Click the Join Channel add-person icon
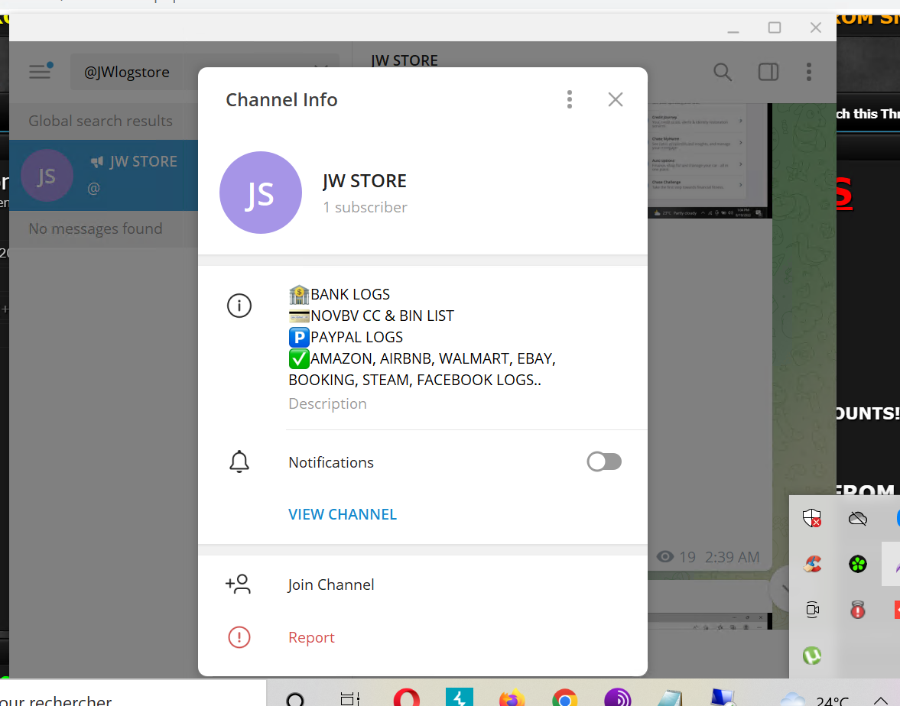Viewport: 900px width, 706px height. click(239, 584)
